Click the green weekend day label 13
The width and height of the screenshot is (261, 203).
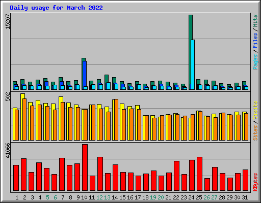click(x=107, y=197)
